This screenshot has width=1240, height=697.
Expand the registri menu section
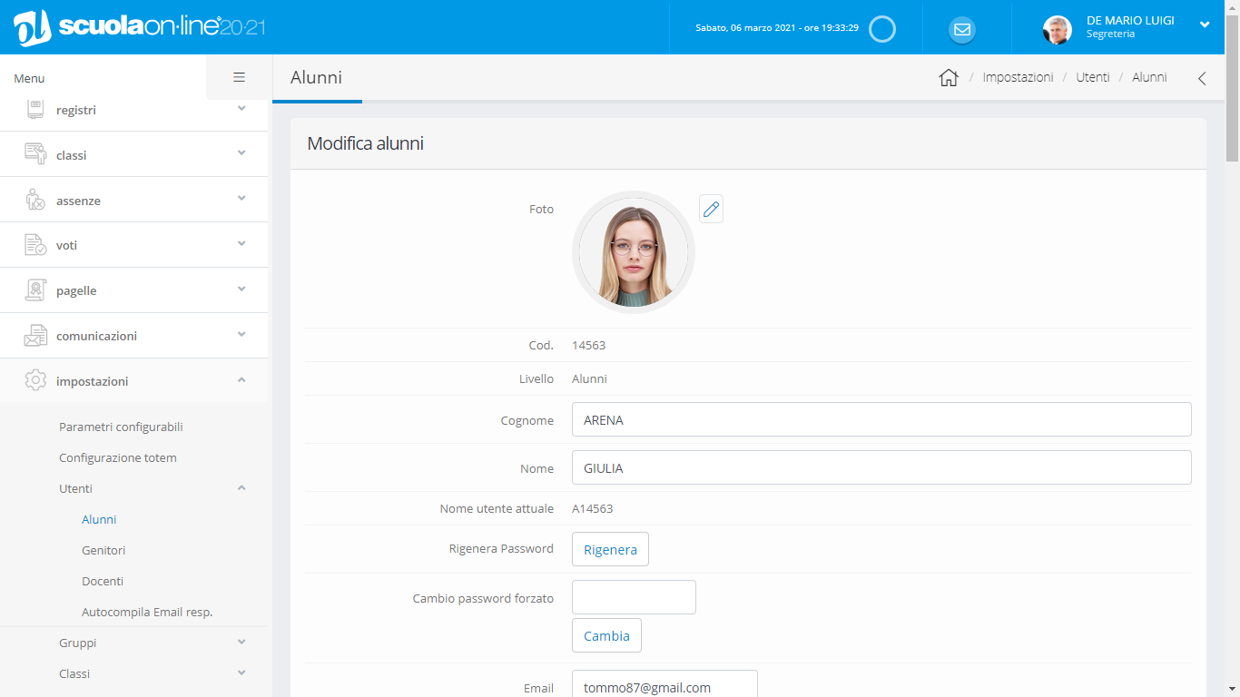pos(134,110)
